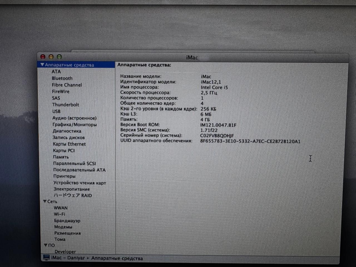Open Thunderbolt hardware entry

point(66,105)
